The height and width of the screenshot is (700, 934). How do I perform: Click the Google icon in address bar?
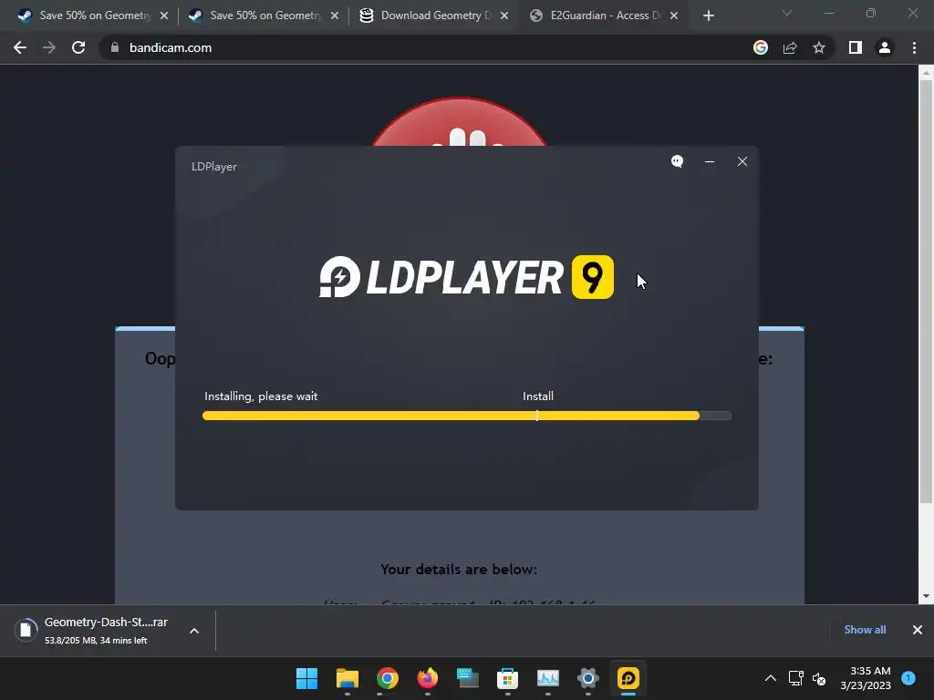[x=761, y=47]
